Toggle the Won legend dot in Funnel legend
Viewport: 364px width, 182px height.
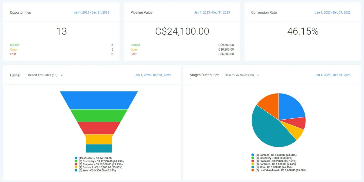click(76, 170)
